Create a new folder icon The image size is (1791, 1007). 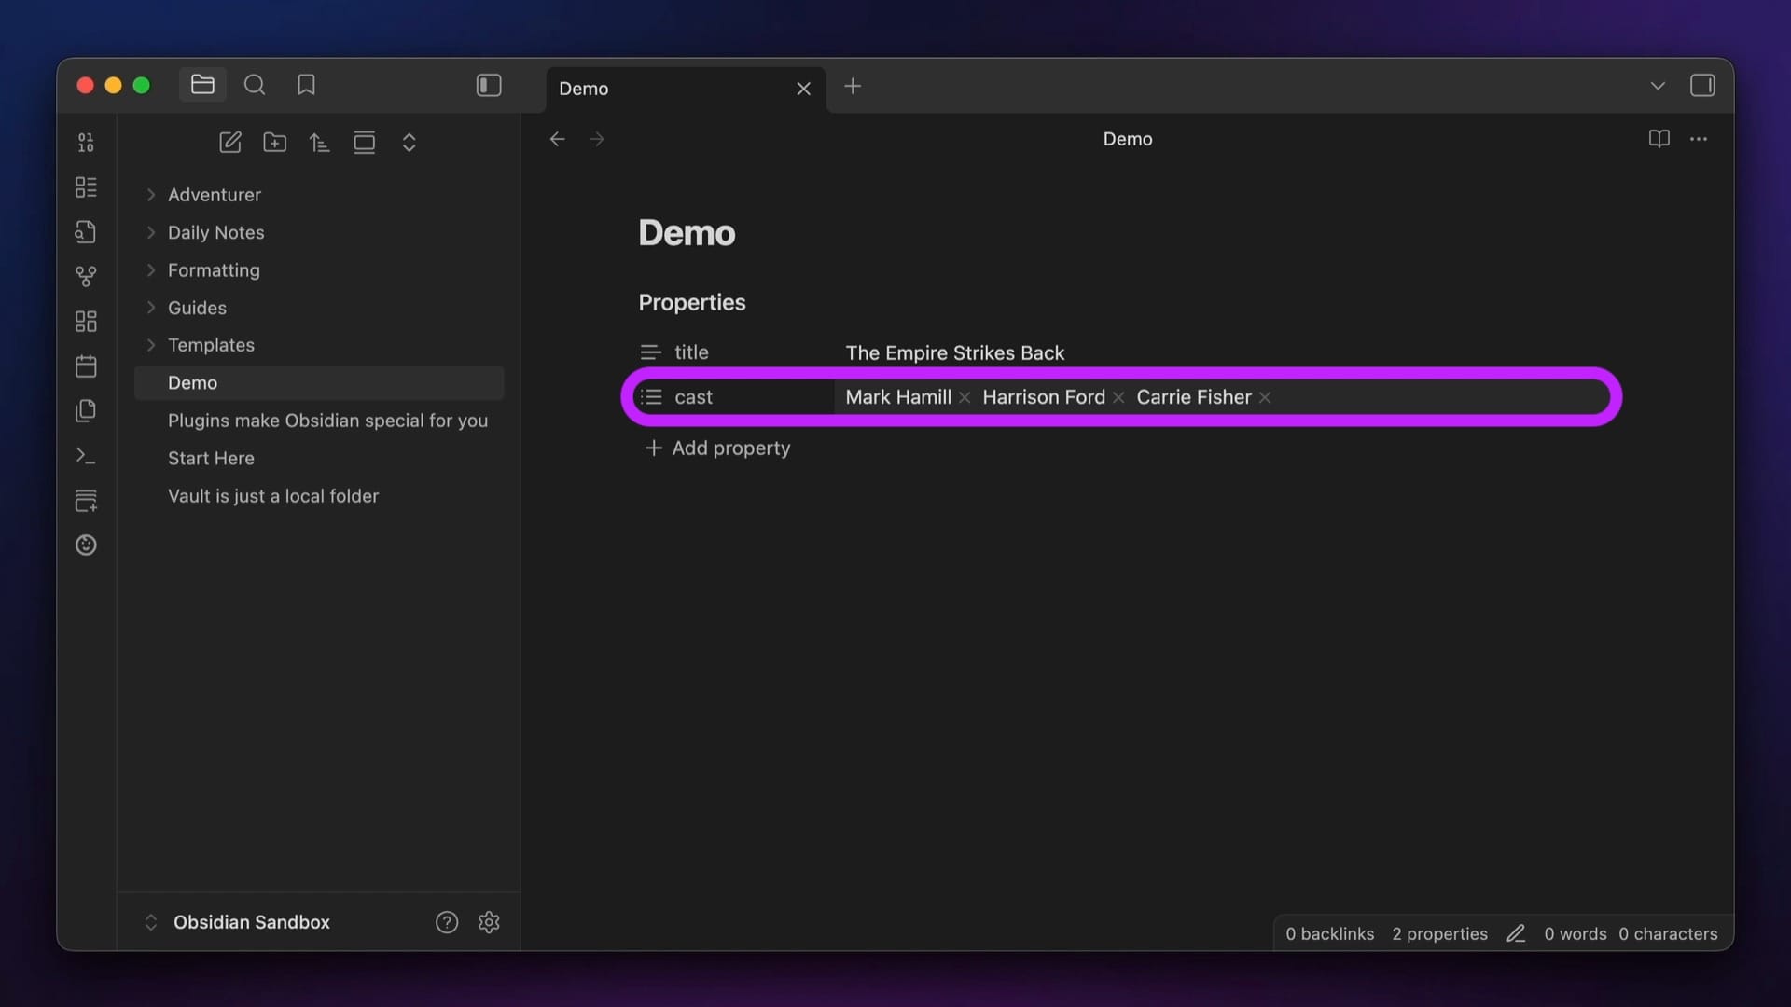274,143
